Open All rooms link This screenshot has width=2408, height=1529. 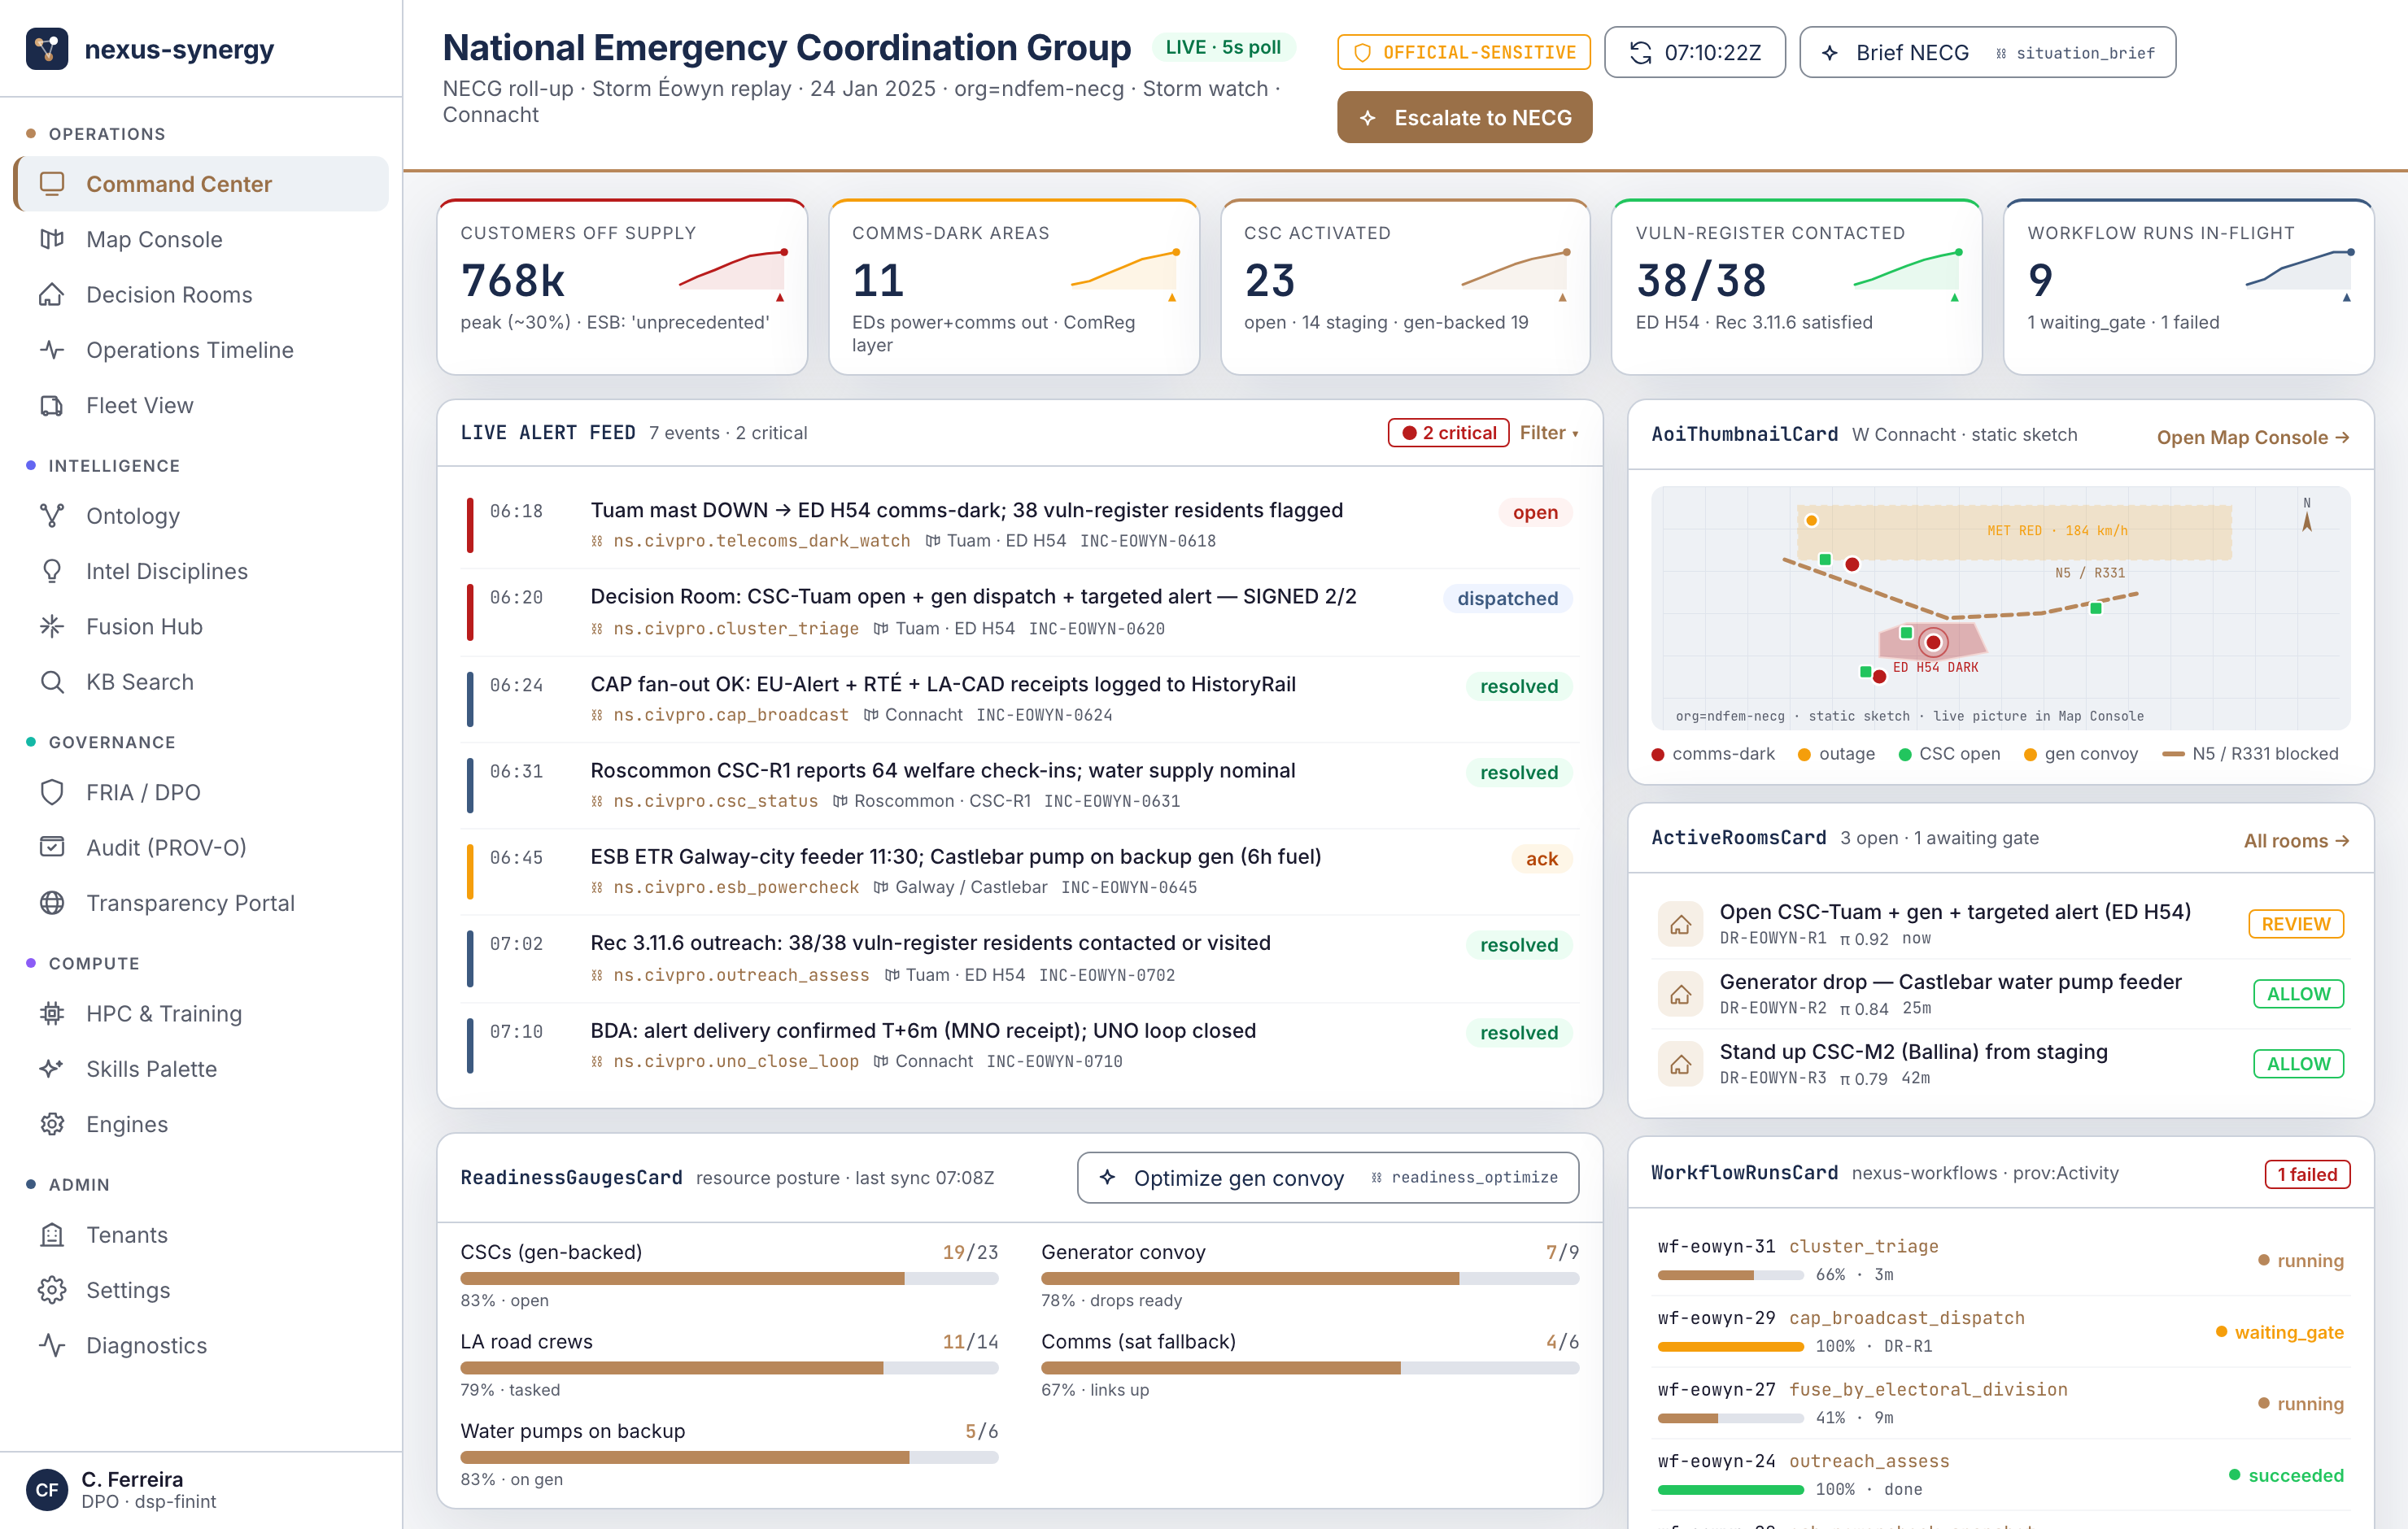[x=2296, y=840]
